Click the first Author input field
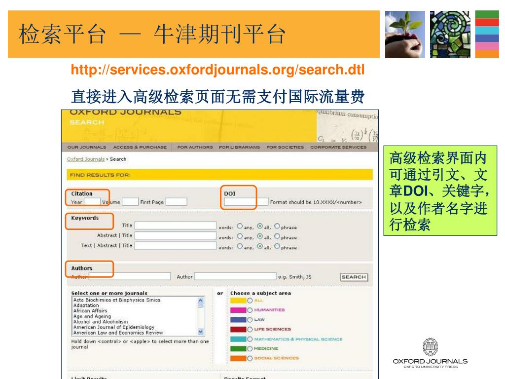Image resolution: width=505 pixels, height=379 pixels. point(130,276)
